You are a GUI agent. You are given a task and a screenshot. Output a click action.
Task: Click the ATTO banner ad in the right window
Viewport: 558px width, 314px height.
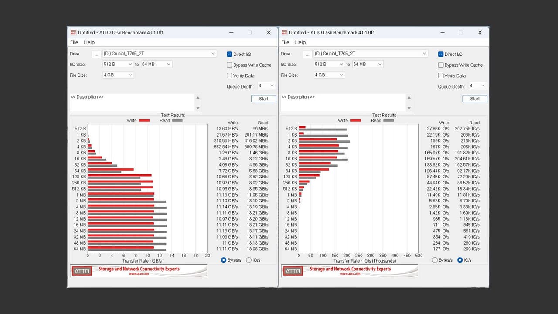point(350,271)
